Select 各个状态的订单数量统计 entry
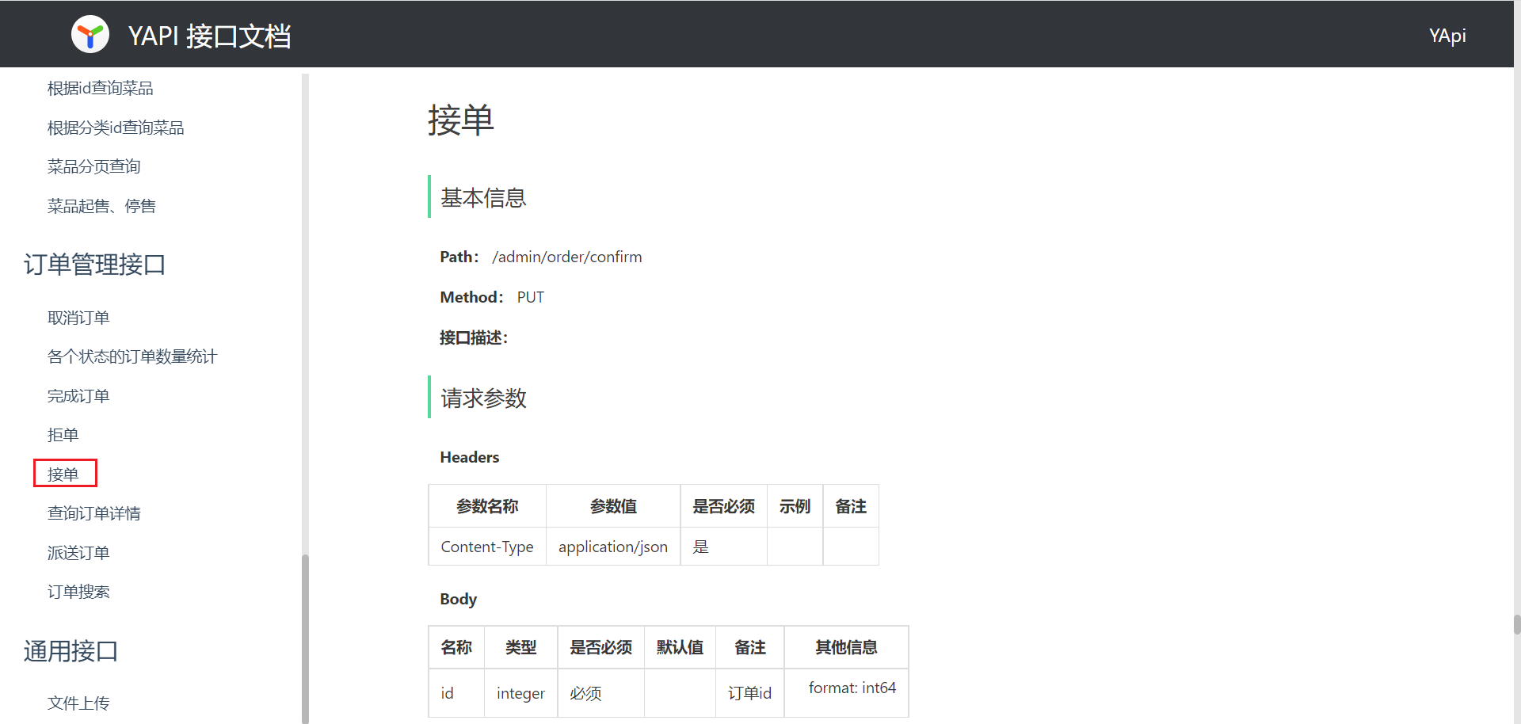 pyautogui.click(x=132, y=356)
